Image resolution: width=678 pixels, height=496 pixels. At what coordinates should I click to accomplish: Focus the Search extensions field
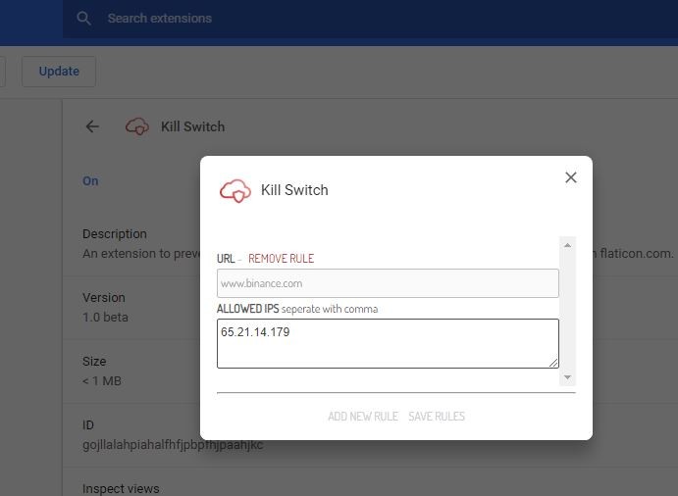[x=294, y=19]
